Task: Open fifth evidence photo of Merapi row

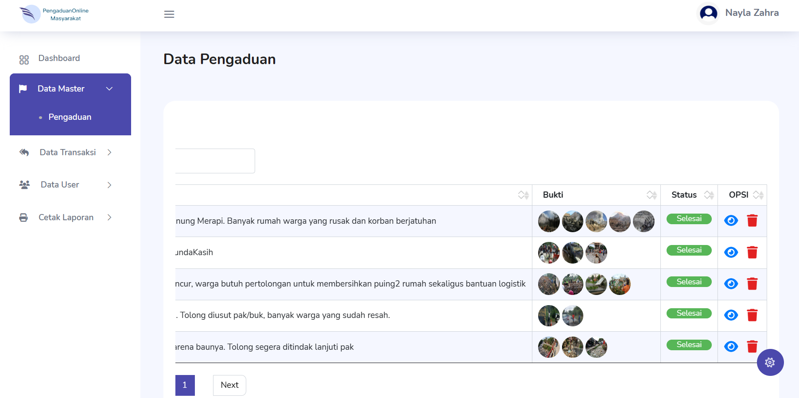Action: (x=644, y=221)
